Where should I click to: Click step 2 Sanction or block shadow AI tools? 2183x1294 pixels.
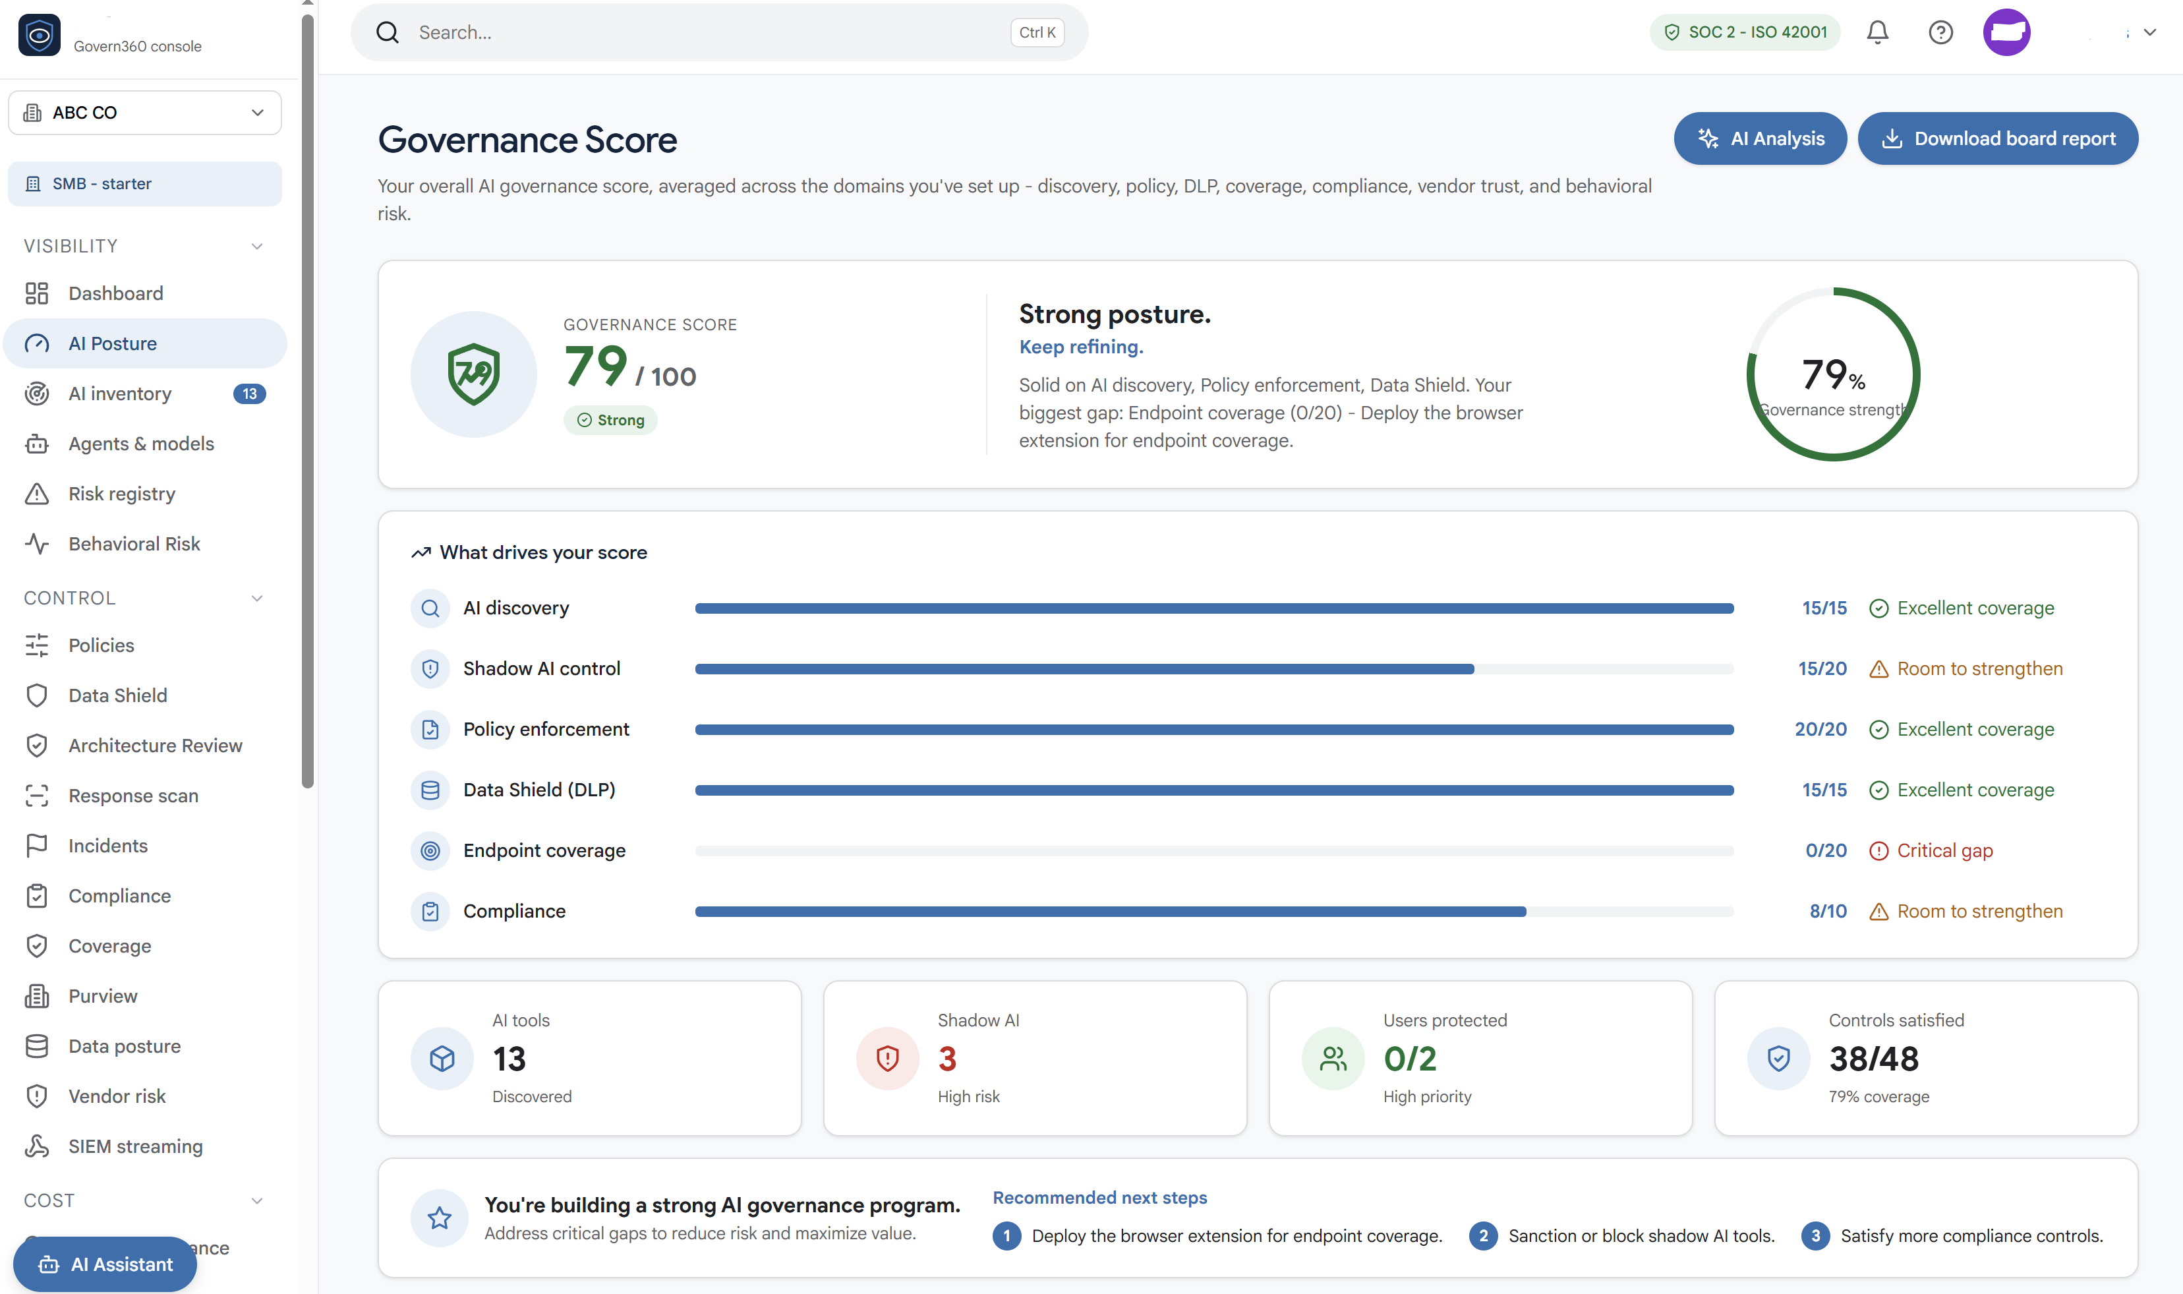[x=1623, y=1237]
